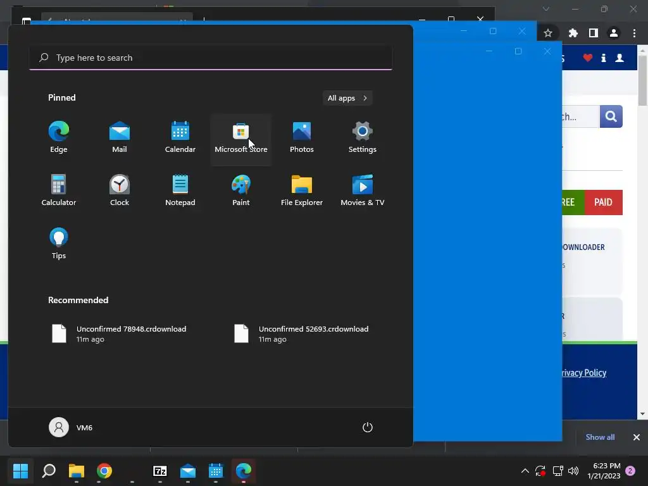
Task: Show hidden system tray icons
Action: coord(525,471)
